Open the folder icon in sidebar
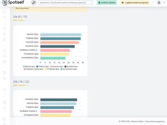167x125 pixels. [4, 50]
